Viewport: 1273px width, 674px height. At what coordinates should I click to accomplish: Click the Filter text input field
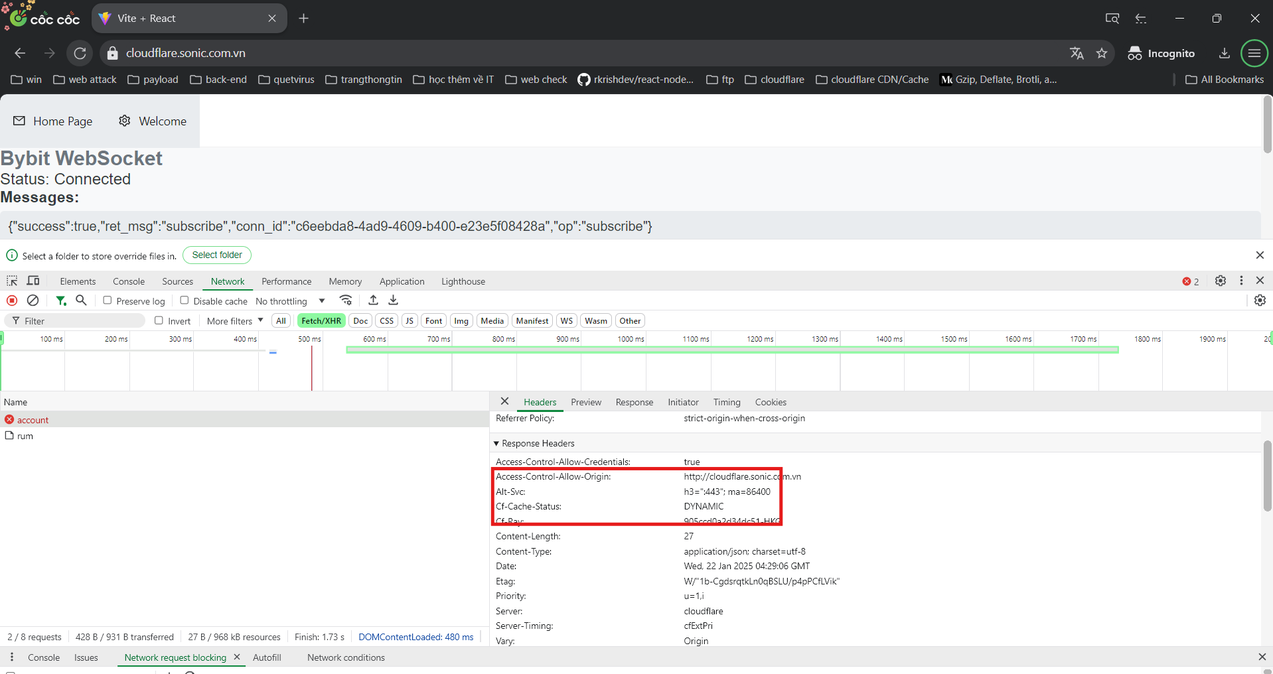(80, 321)
